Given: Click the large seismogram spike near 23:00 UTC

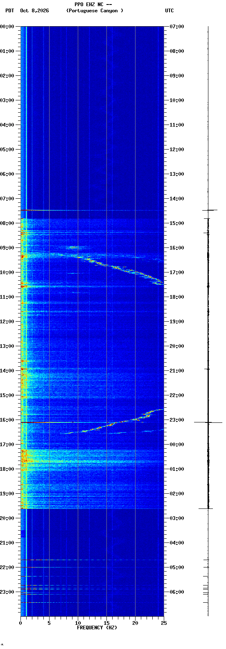Looking at the screenshot, I should (208, 422).
